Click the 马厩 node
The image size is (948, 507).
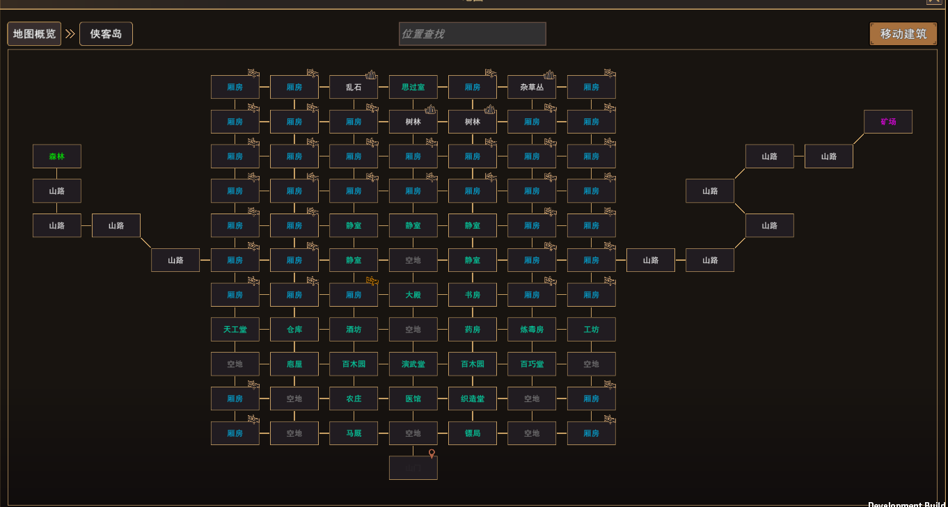click(354, 433)
